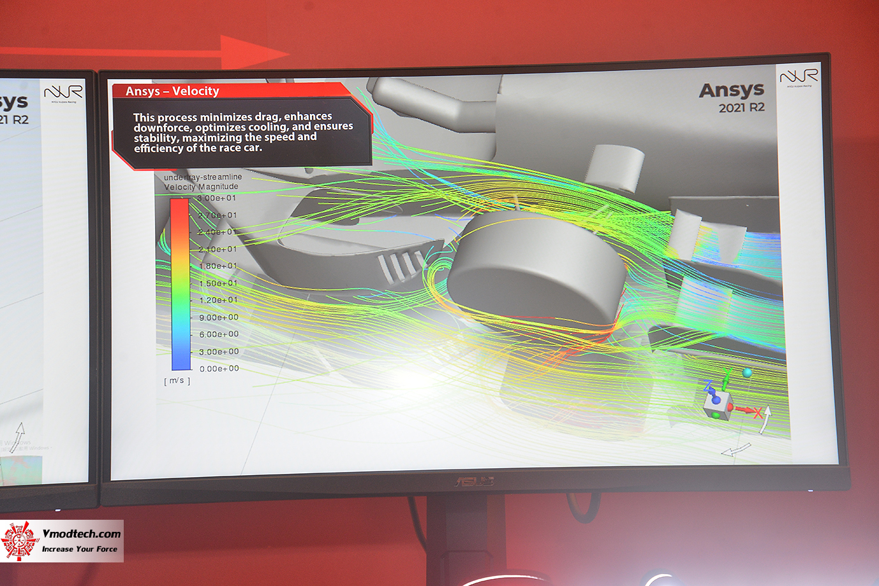Image resolution: width=879 pixels, height=586 pixels.
Task: Click the cube at the orientation triad center
Action: pos(717,406)
